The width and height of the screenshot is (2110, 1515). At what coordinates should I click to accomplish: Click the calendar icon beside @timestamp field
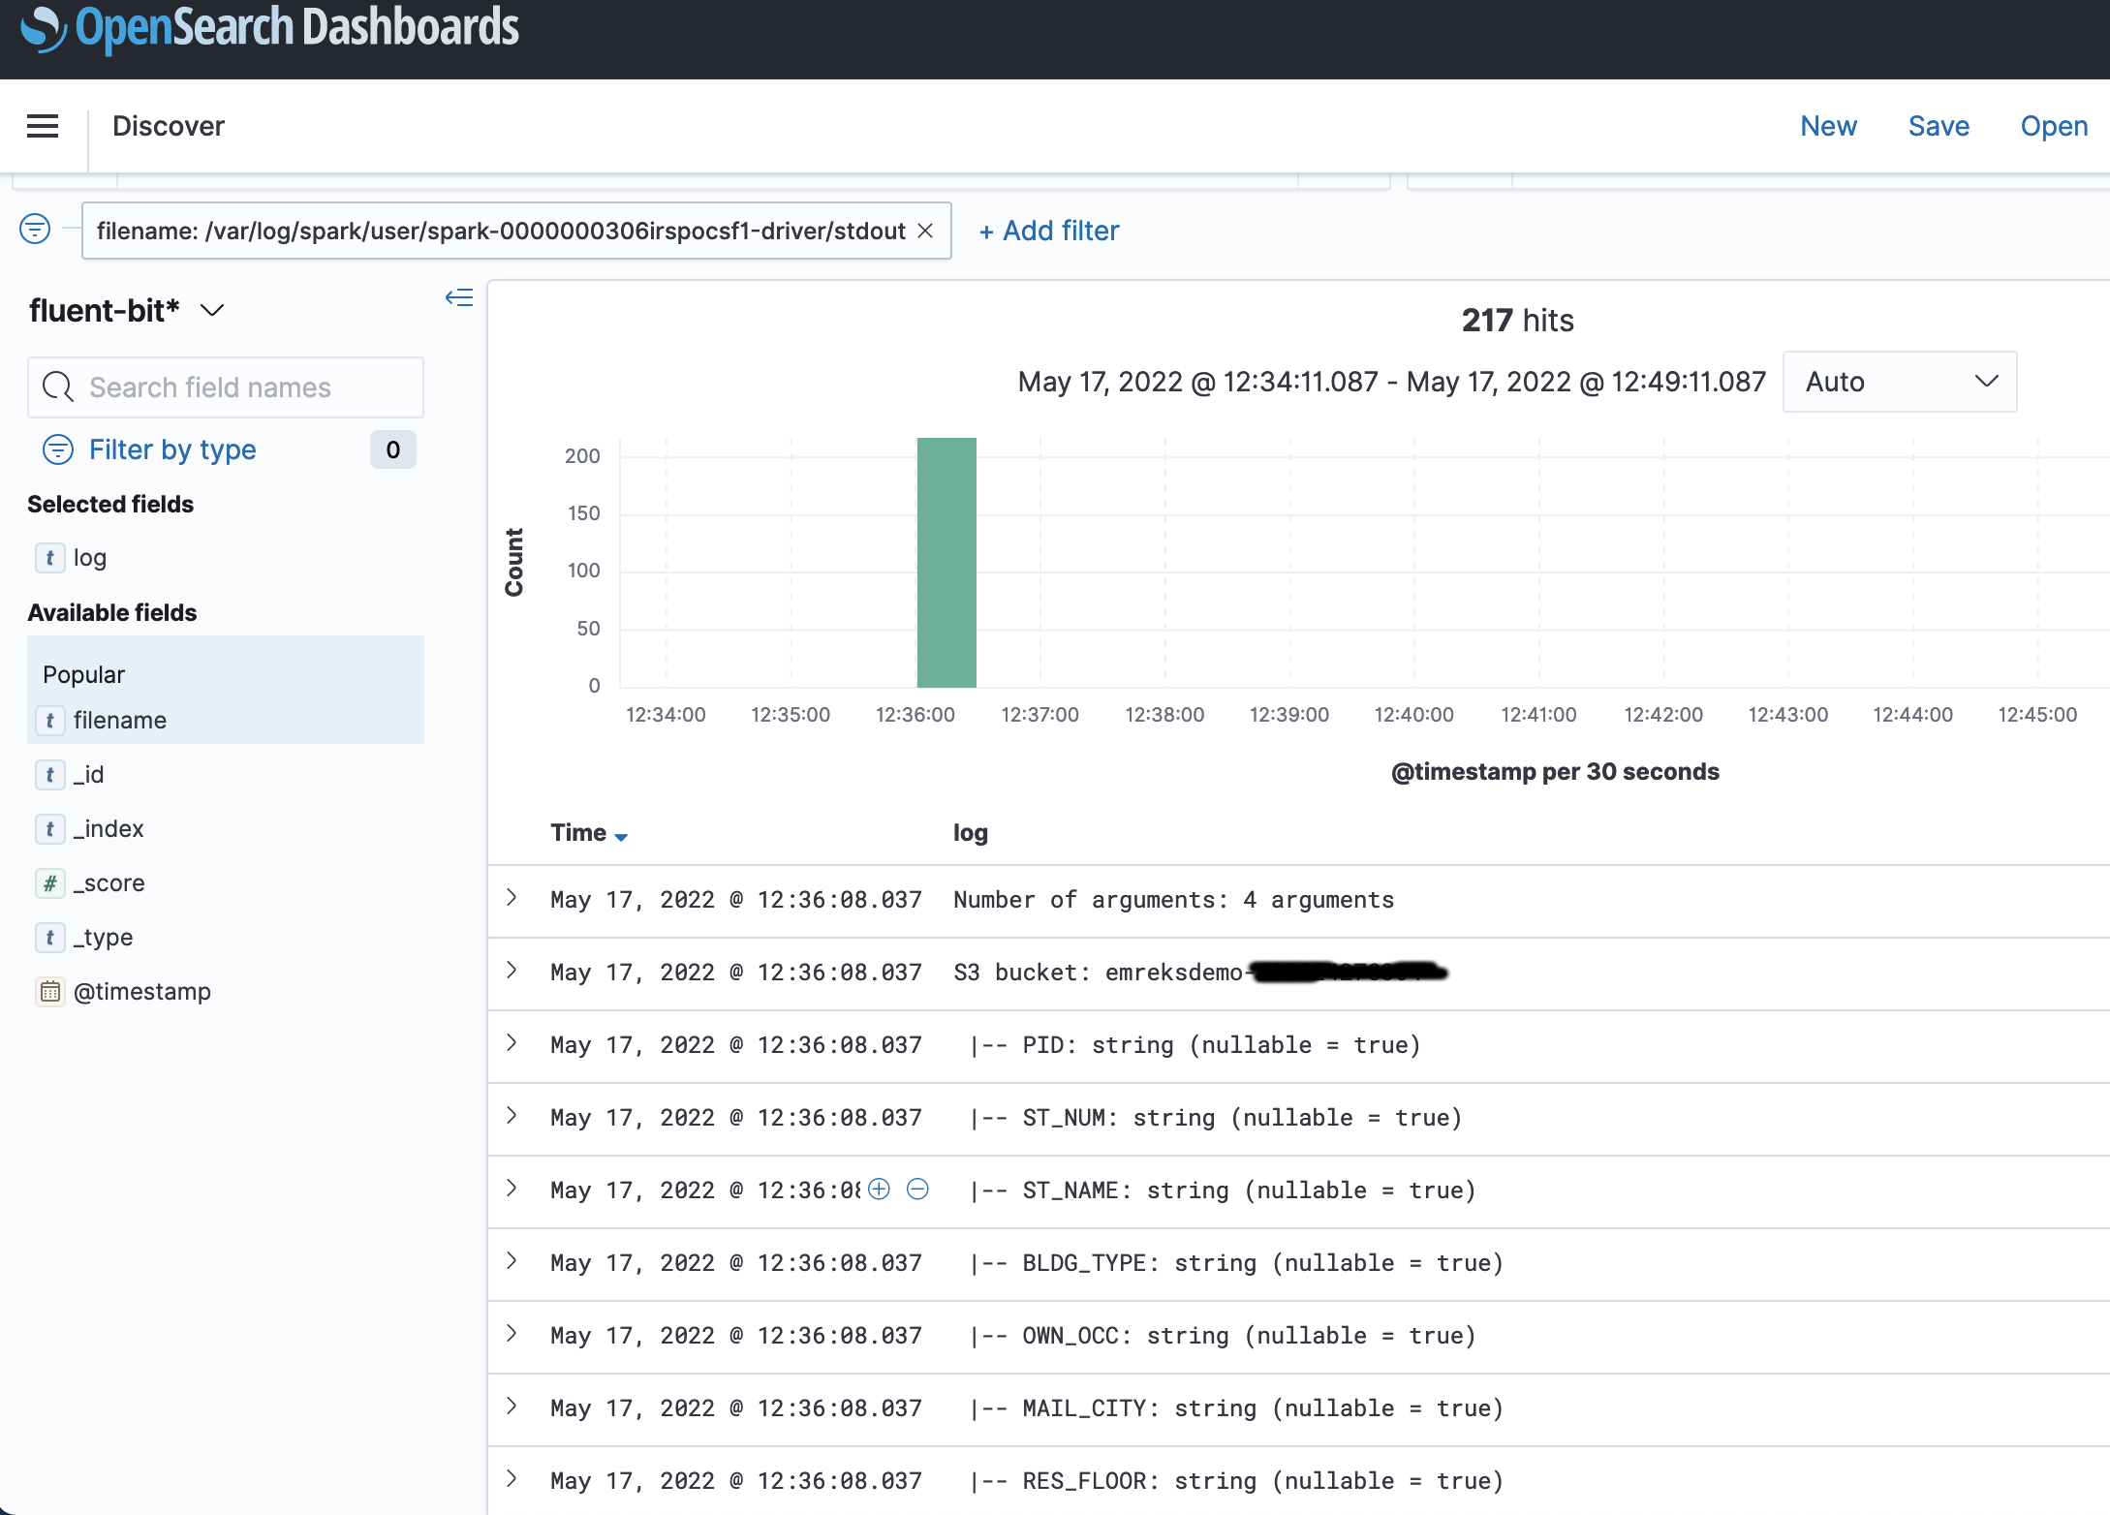(49, 991)
